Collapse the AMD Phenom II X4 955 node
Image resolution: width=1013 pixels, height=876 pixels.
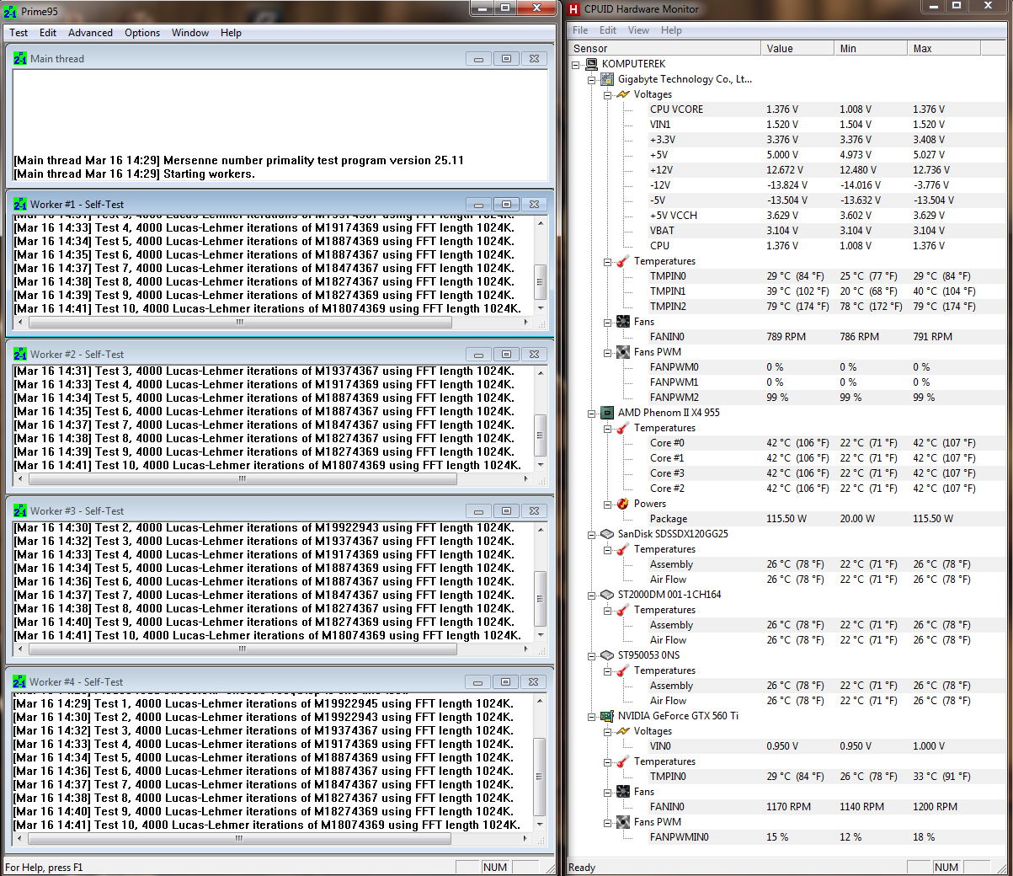pos(592,414)
